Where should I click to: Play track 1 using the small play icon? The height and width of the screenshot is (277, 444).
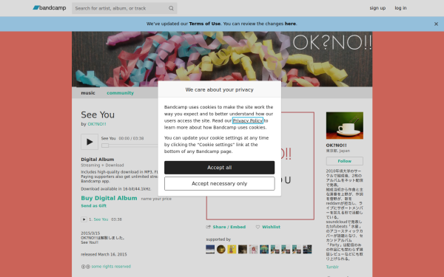[x=84, y=219]
